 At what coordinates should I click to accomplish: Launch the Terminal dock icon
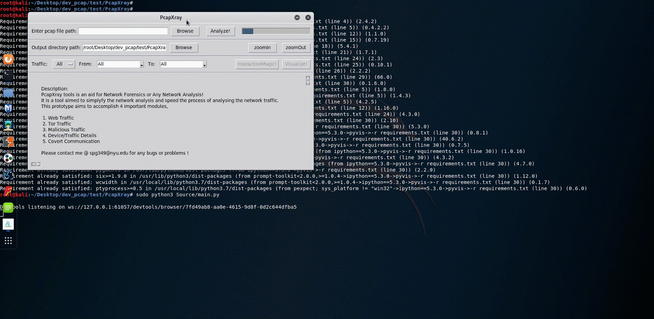pyautogui.click(x=8, y=76)
